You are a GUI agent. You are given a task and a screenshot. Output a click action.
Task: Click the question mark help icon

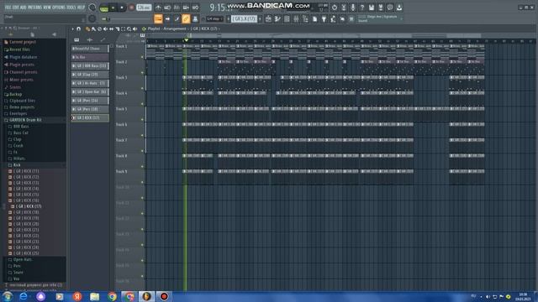pyautogui.click(x=362, y=8)
